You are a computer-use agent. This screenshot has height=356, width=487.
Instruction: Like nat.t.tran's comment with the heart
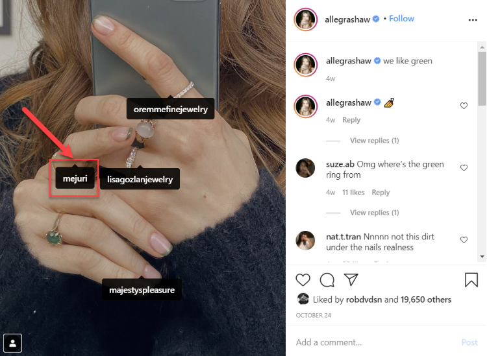464,240
